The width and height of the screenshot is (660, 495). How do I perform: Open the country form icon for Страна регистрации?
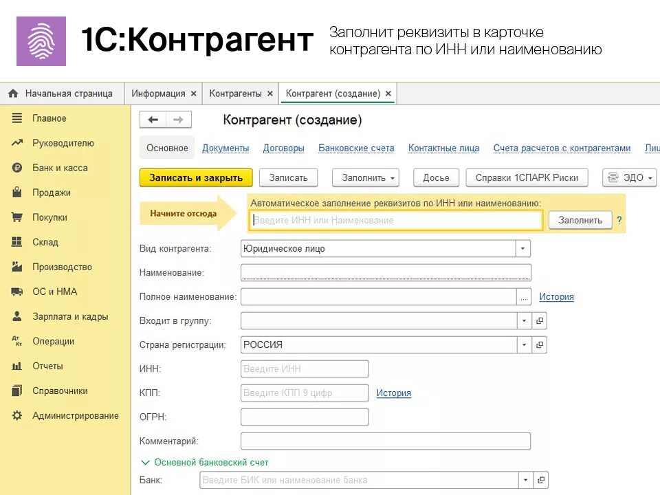pyautogui.click(x=540, y=344)
